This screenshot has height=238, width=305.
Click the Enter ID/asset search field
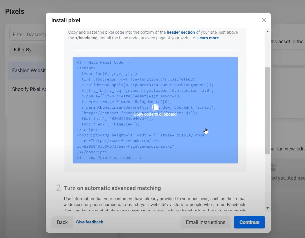[28, 35]
